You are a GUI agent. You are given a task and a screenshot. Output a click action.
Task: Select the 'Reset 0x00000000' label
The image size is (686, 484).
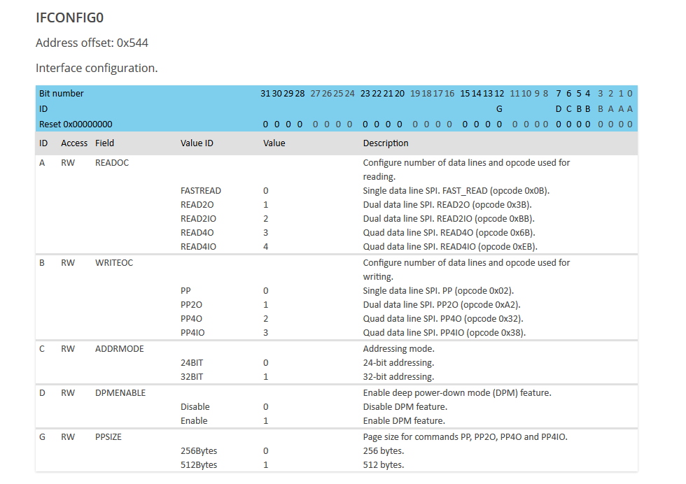[x=76, y=124]
